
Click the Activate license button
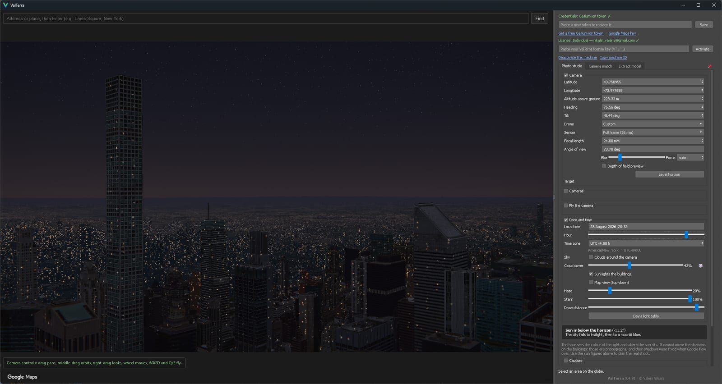click(x=702, y=49)
